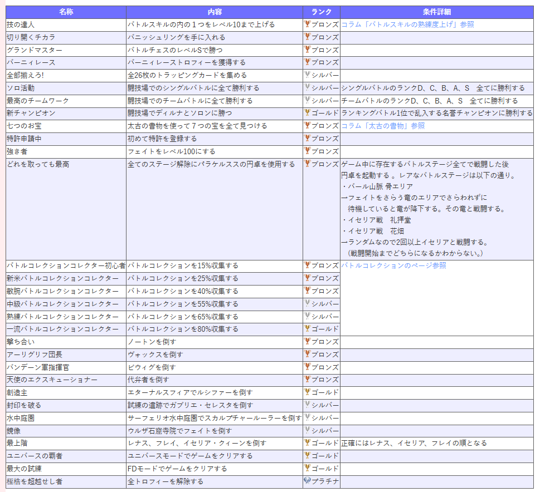The height and width of the screenshot is (492, 540).
Task: Click silver trophy icon in 全部揃えろ! row
Action: point(307,75)
